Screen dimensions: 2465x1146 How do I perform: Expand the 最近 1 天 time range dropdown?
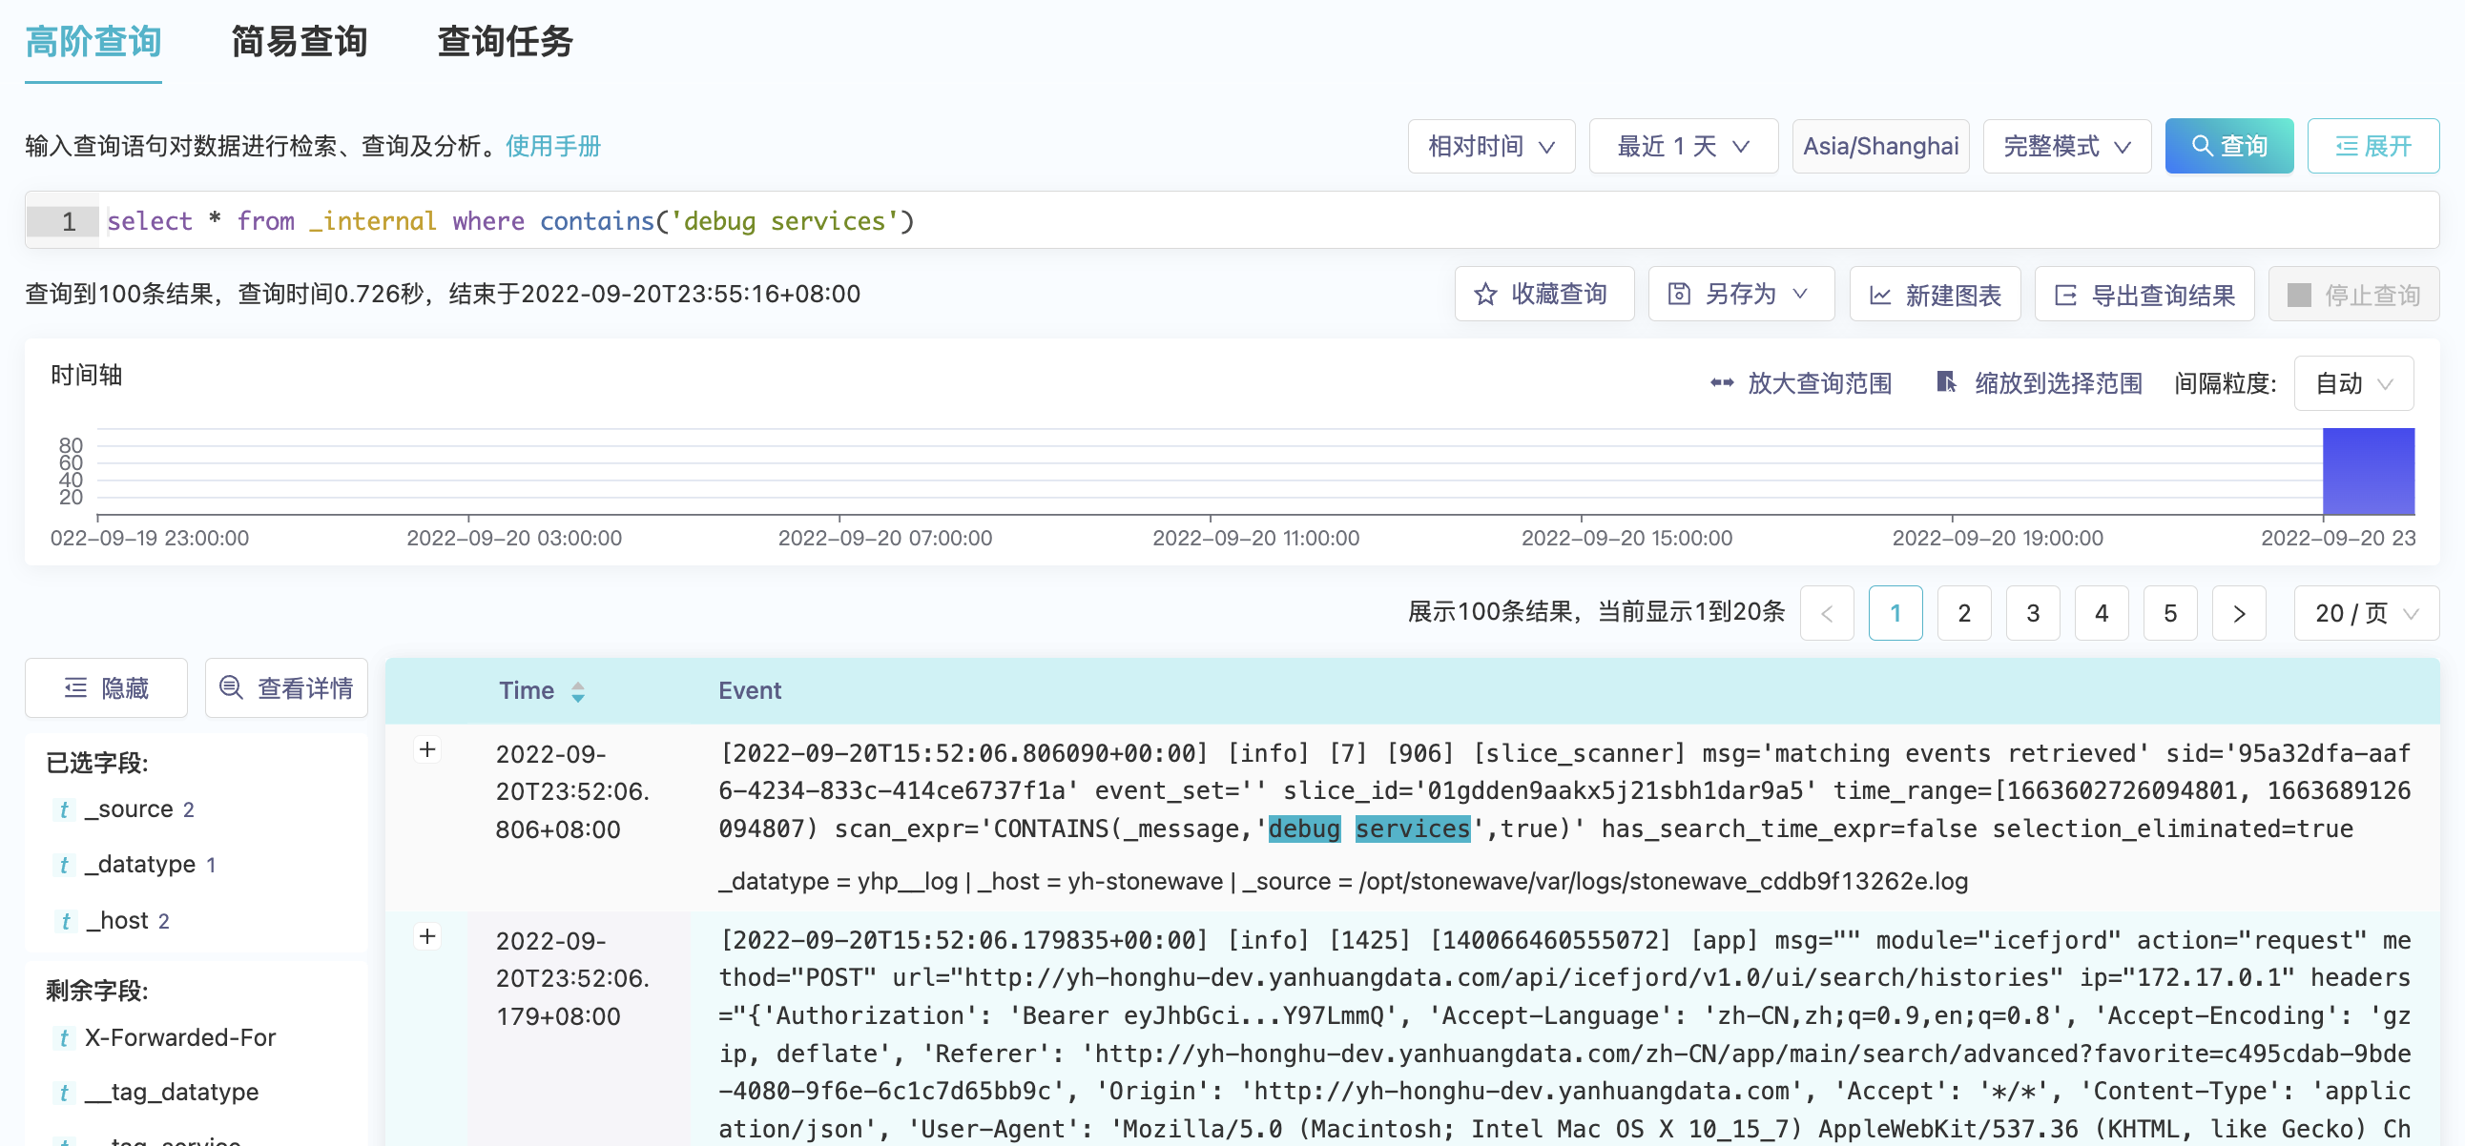click(x=1683, y=147)
